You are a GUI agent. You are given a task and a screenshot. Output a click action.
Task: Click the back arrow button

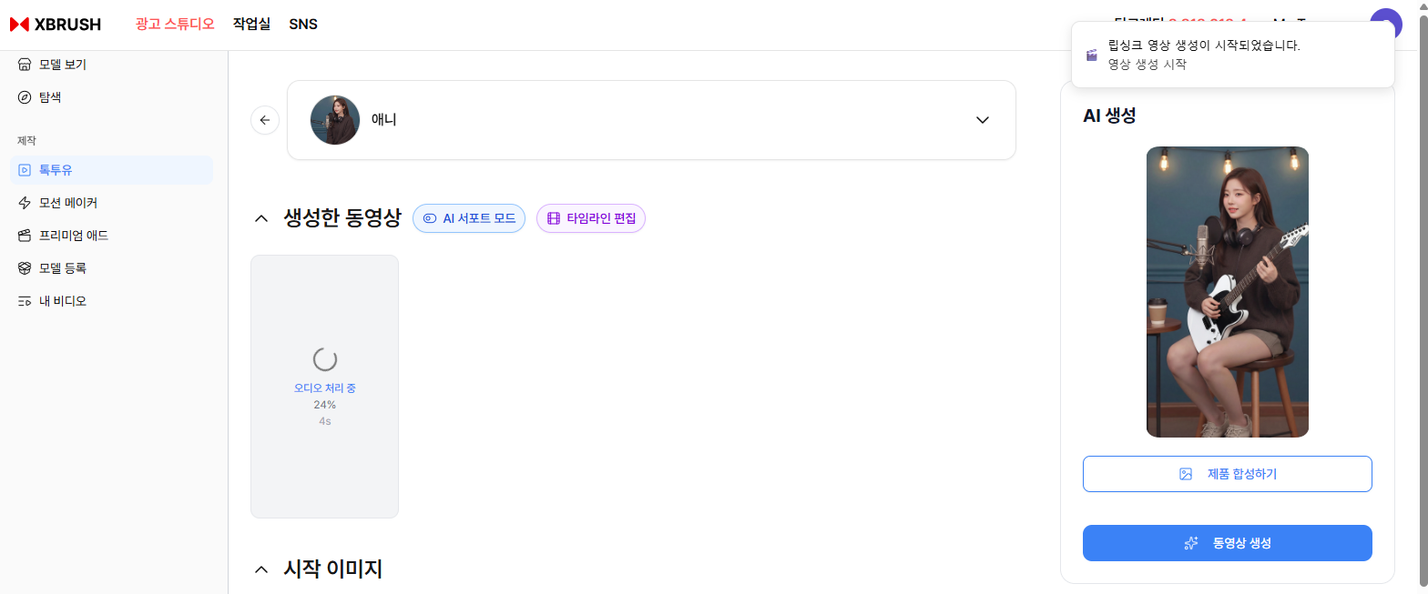click(x=265, y=120)
